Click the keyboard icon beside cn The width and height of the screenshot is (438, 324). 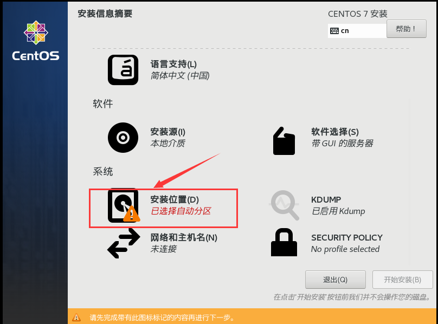coord(334,31)
